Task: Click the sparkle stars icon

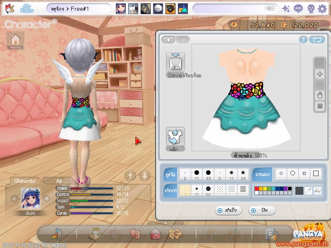Action: click(286, 9)
